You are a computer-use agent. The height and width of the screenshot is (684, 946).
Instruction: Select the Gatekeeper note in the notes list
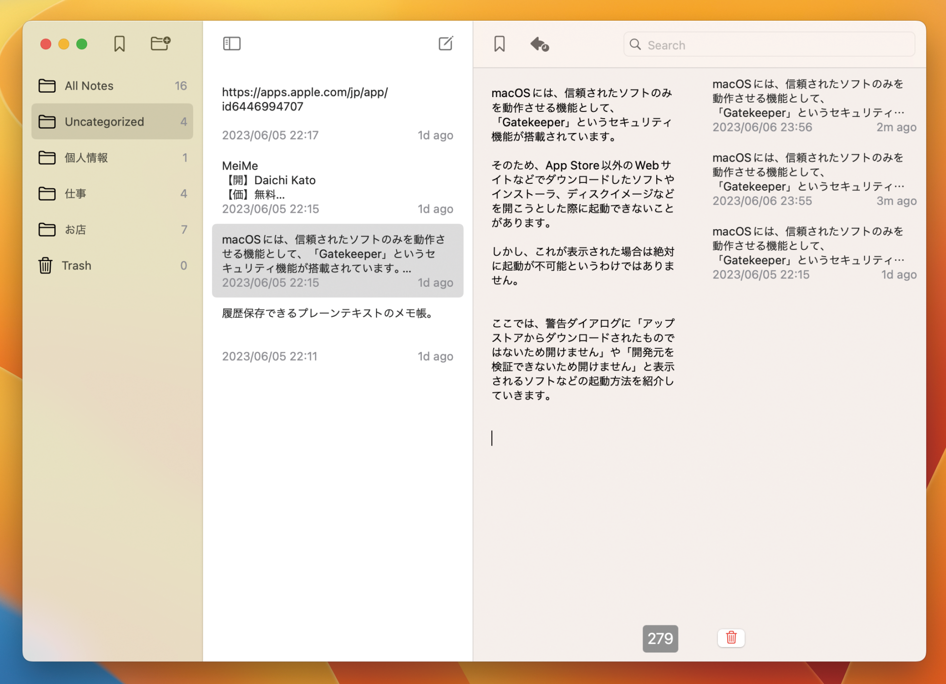tap(338, 261)
